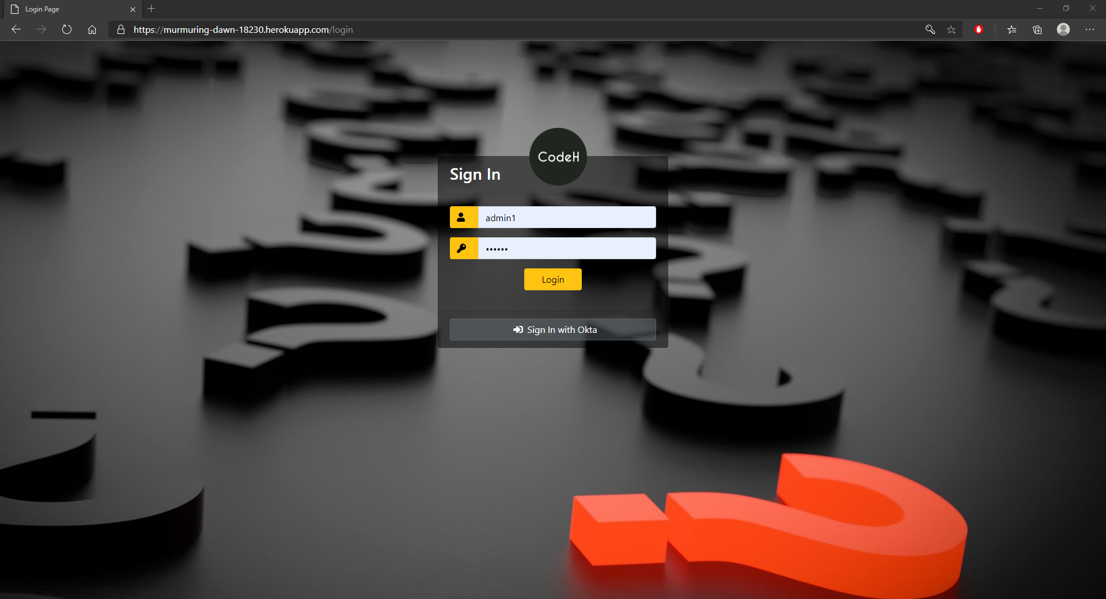
Task: Open the red extension icon
Action: coord(979,29)
